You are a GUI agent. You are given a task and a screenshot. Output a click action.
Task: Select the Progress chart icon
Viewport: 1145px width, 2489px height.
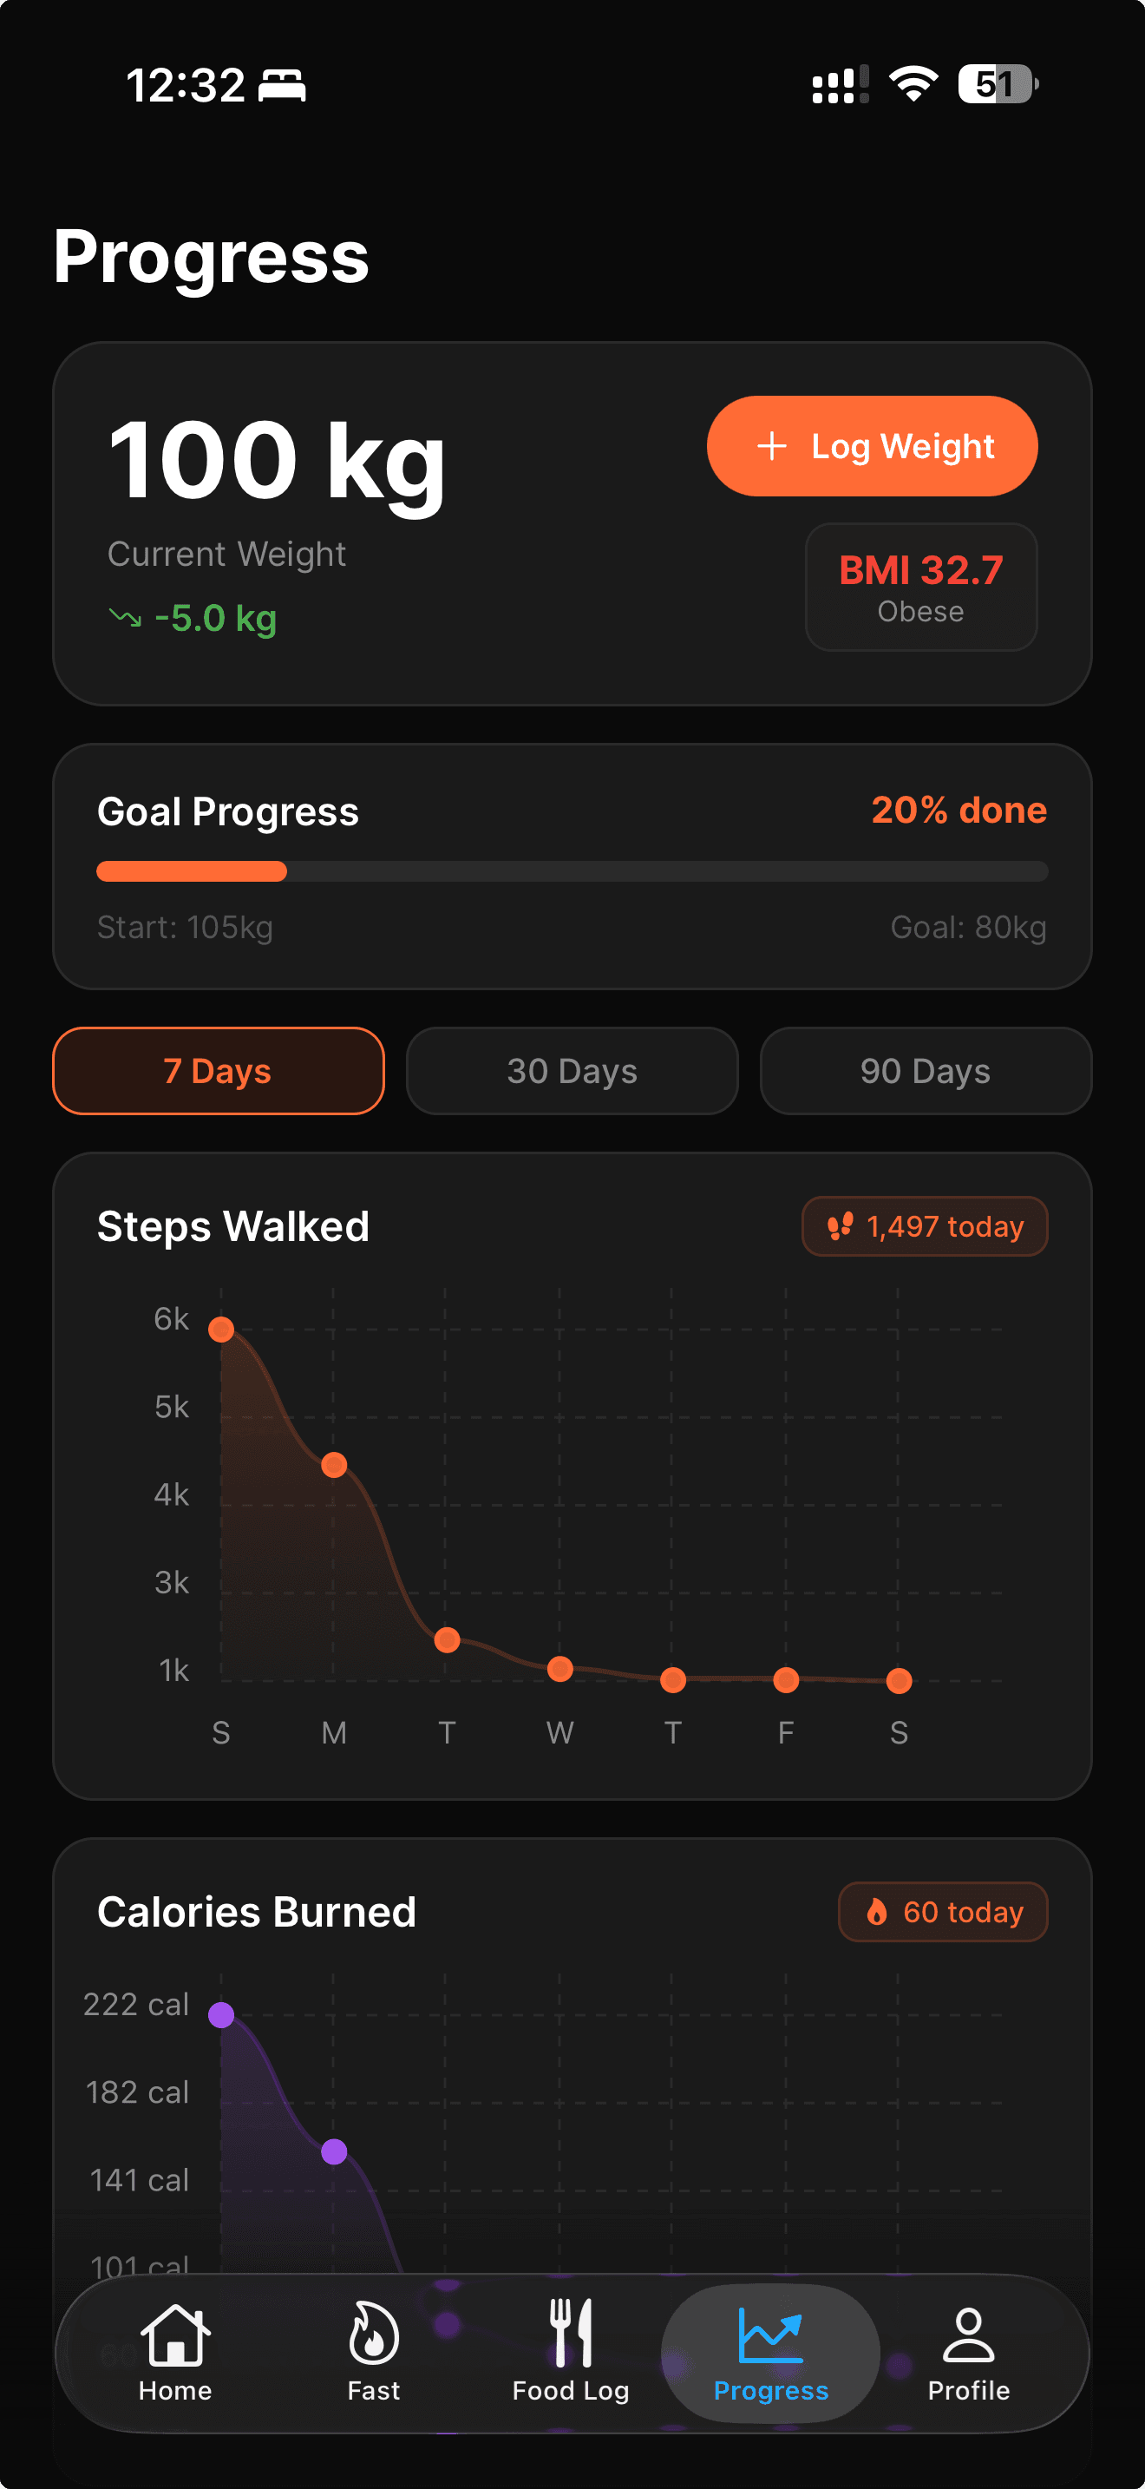click(x=770, y=2335)
